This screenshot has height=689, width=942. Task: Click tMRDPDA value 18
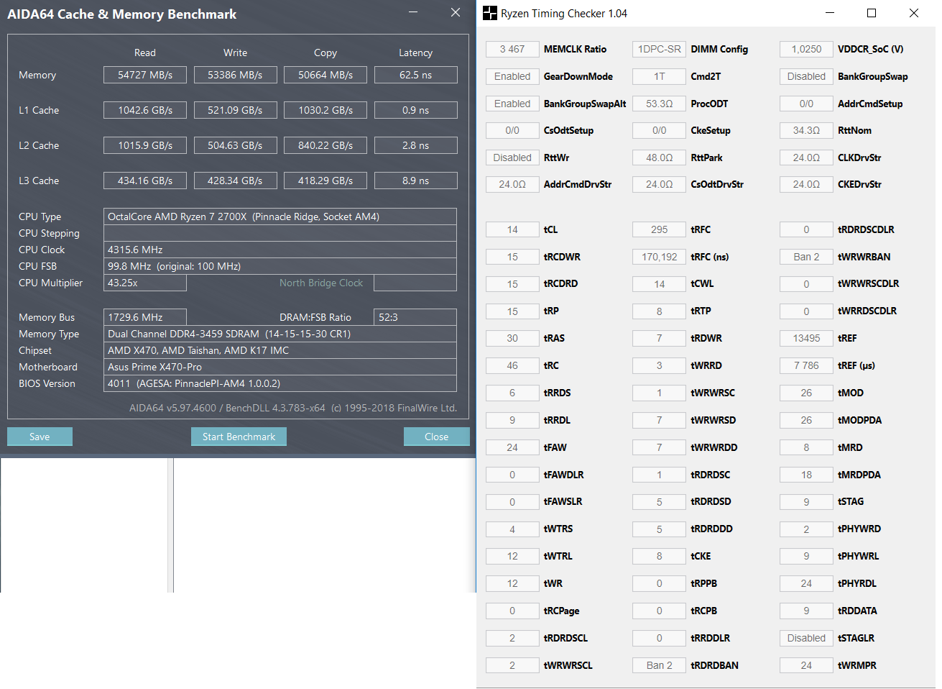806,475
